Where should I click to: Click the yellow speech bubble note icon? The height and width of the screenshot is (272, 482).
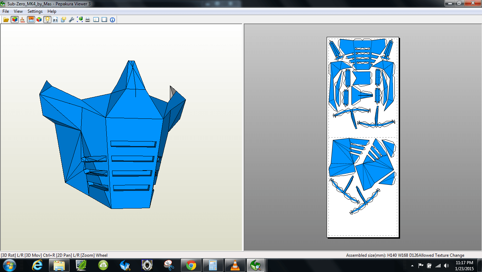pos(63,20)
